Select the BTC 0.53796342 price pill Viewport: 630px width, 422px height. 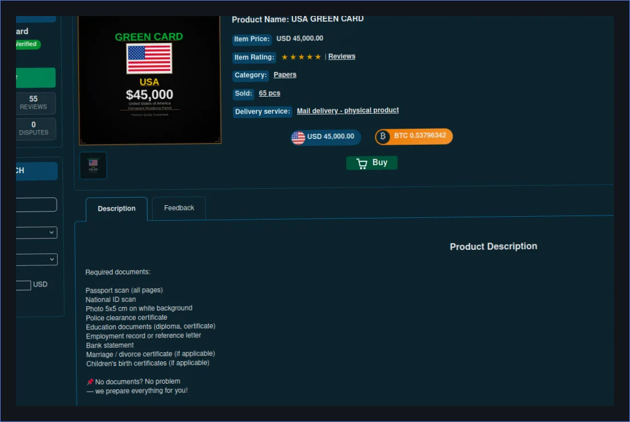[414, 136]
